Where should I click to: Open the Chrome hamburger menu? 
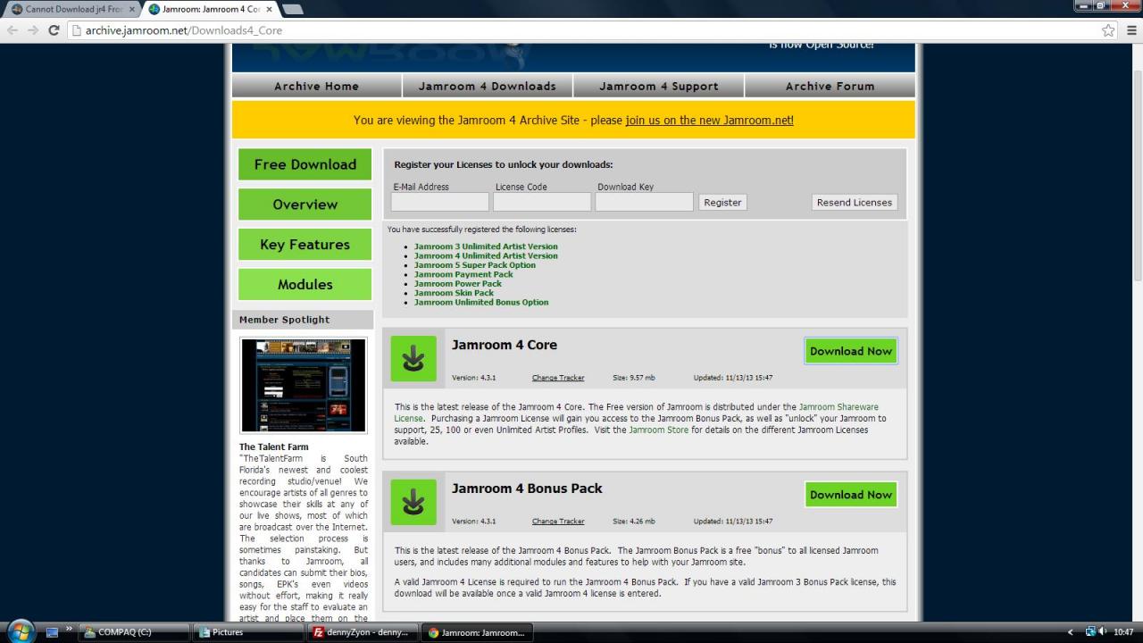[x=1131, y=30]
